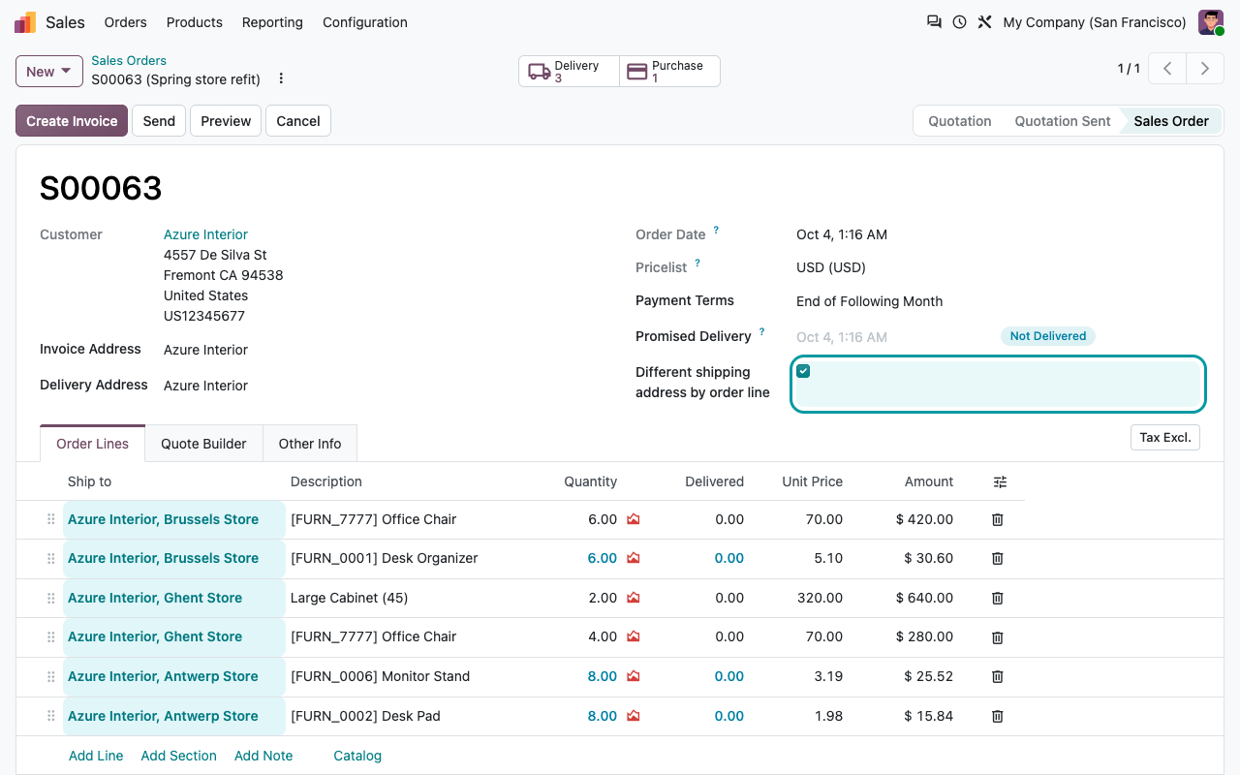Open Ship to field for Large Cabinet line
Image resolution: width=1240 pixels, height=775 pixels.
pos(174,599)
